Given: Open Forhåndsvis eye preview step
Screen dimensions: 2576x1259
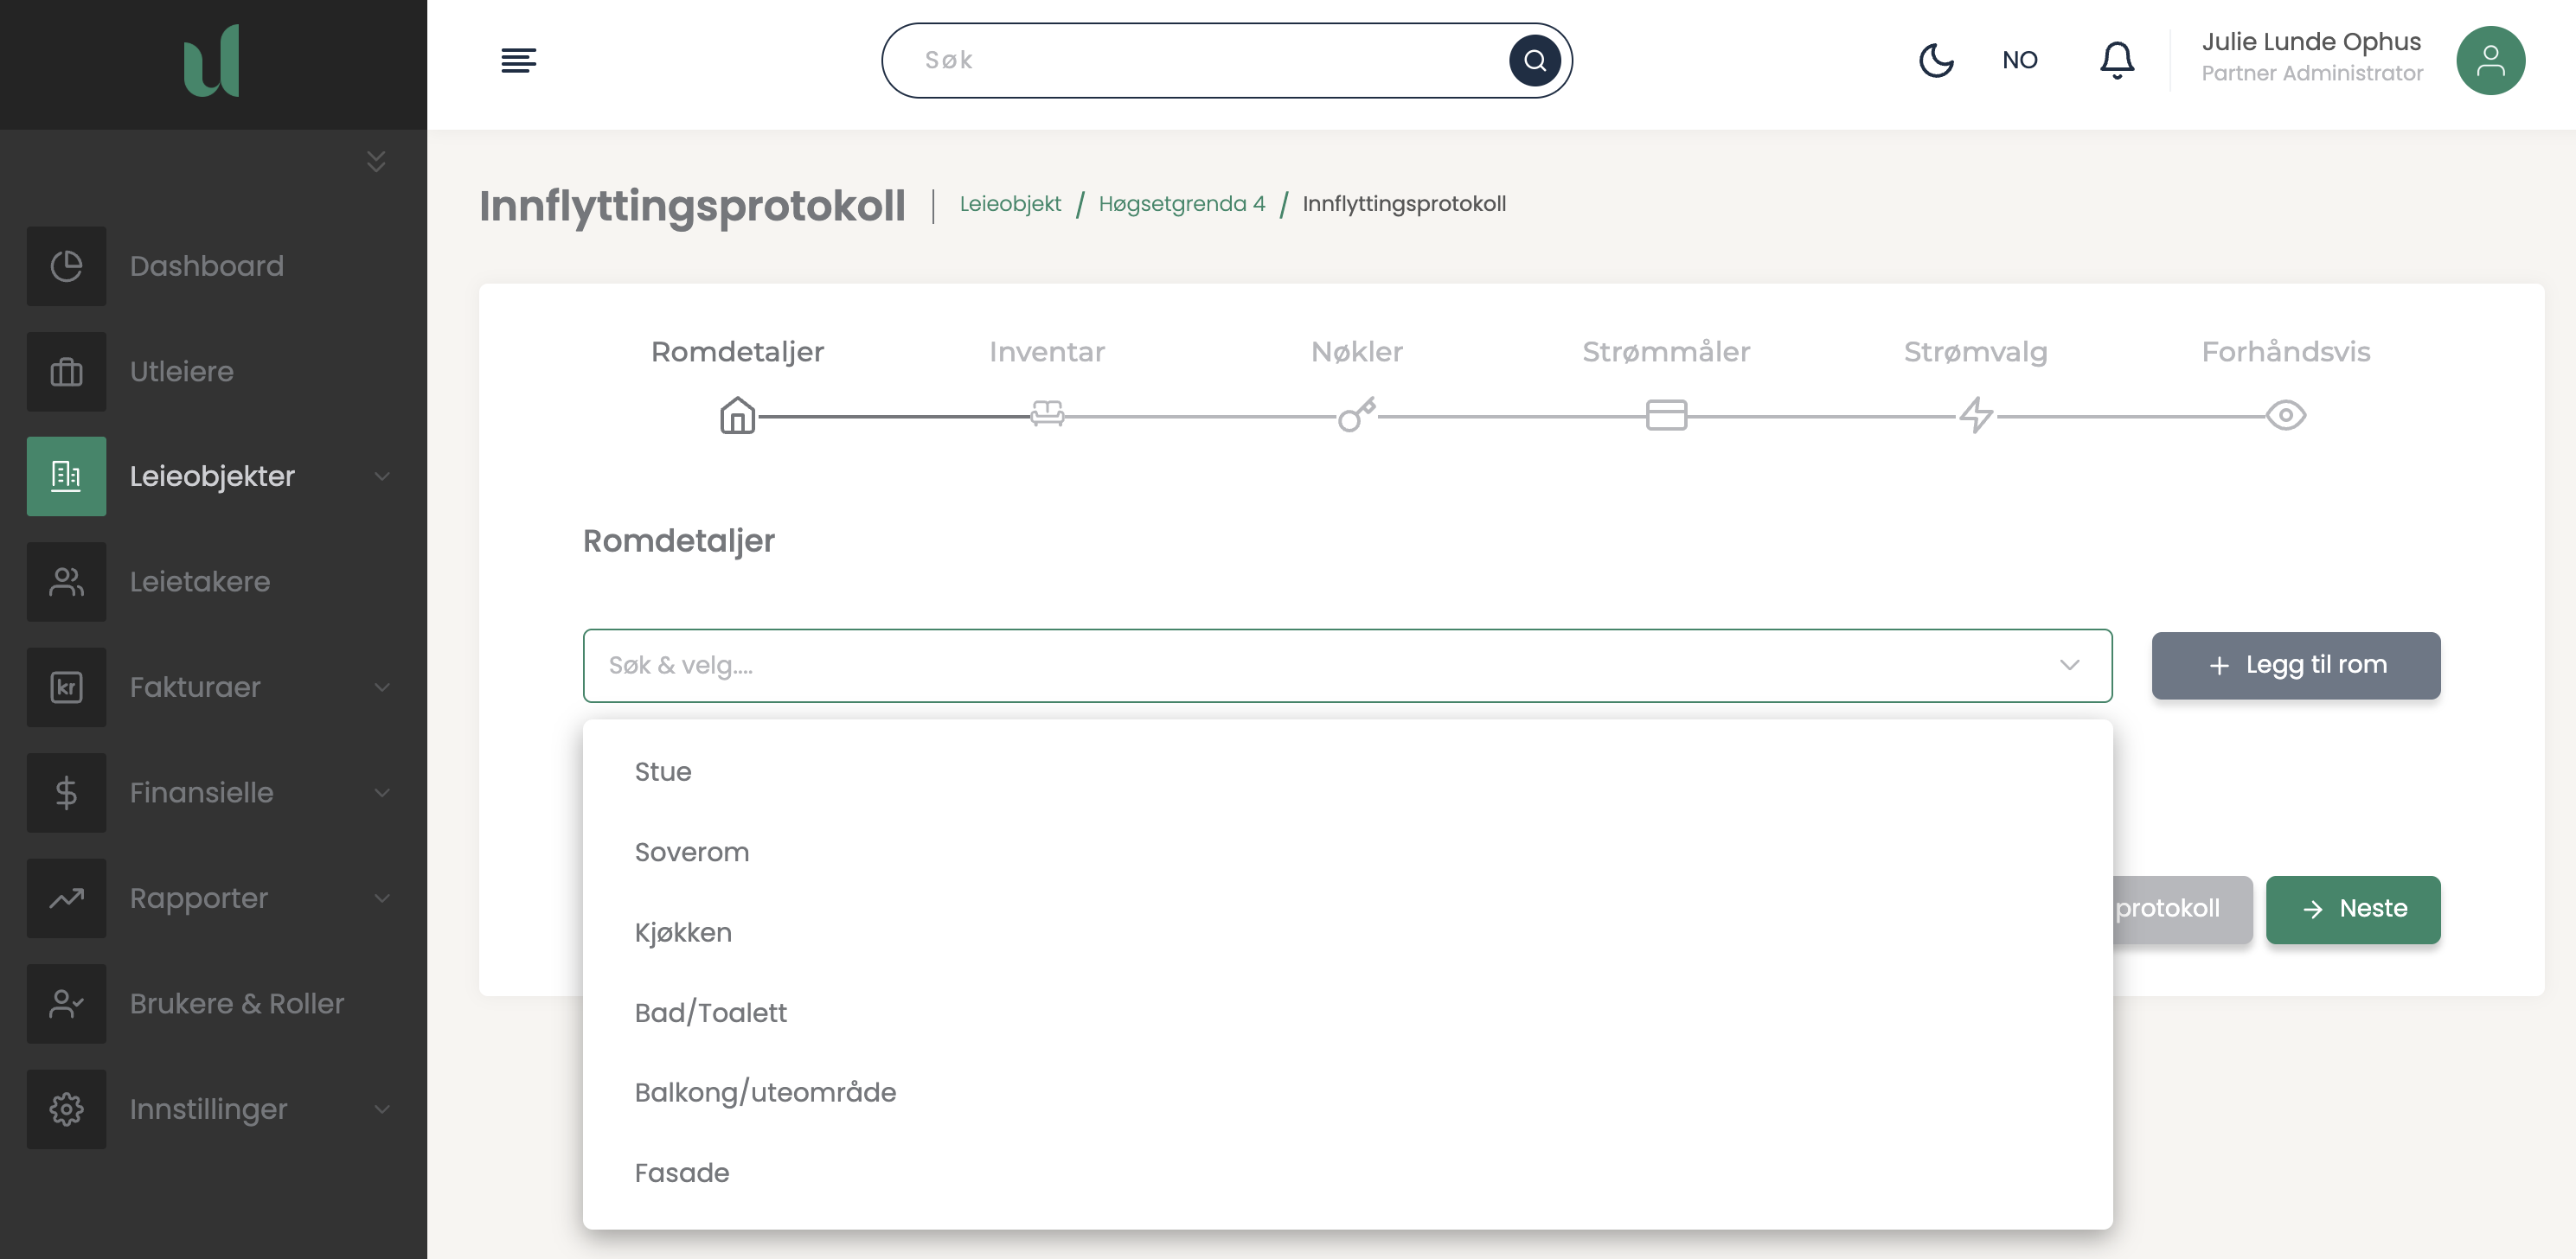Looking at the screenshot, I should [x=2285, y=414].
